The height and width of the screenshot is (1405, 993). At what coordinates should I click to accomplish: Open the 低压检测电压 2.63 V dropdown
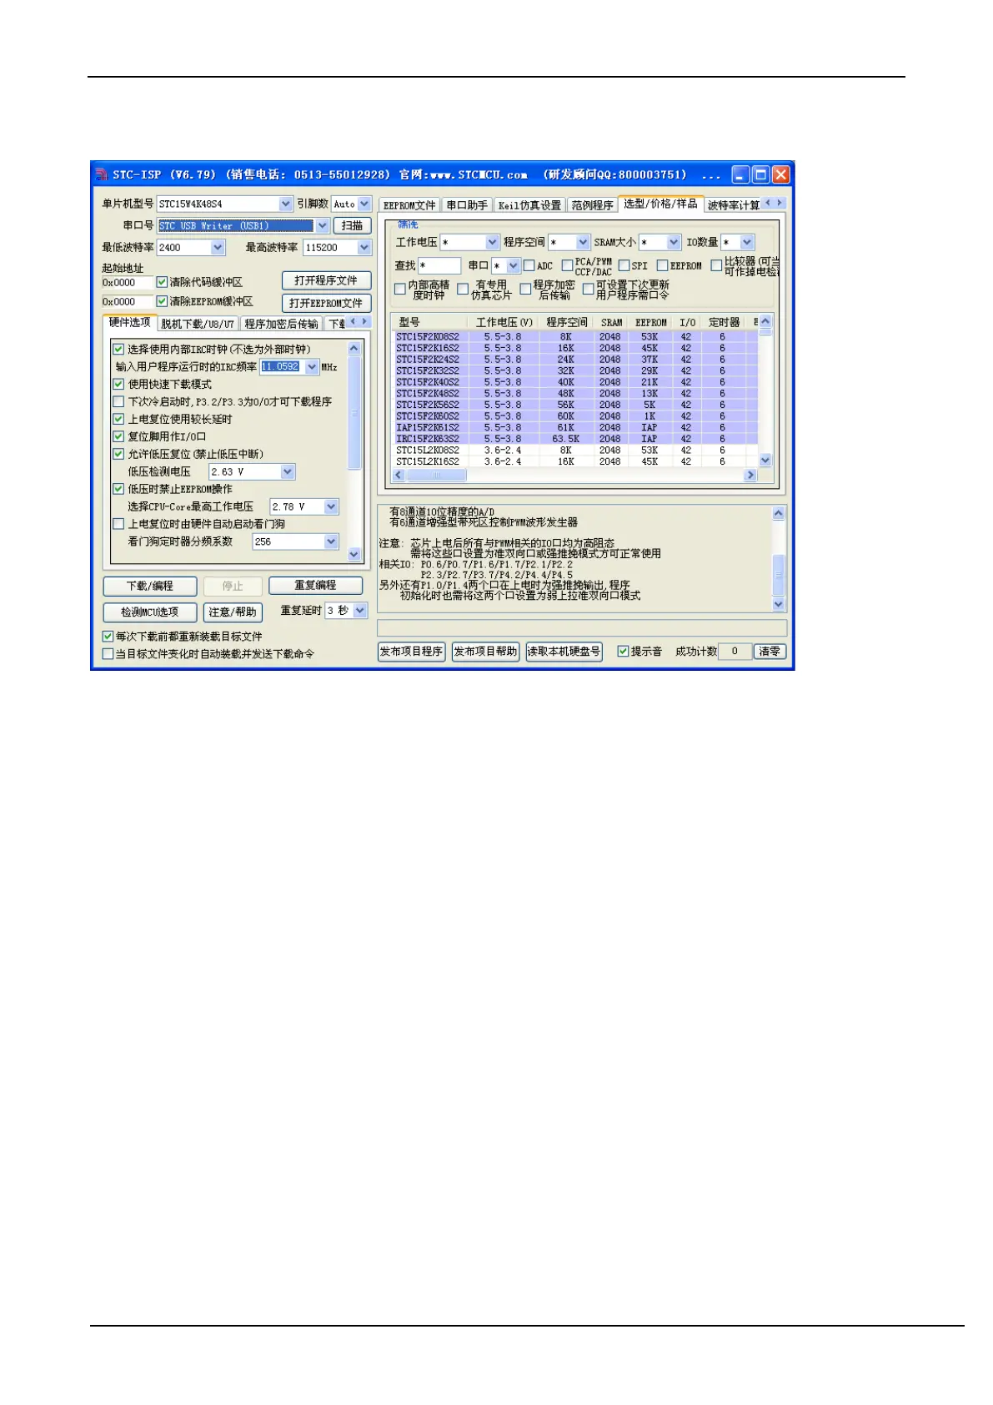point(288,471)
